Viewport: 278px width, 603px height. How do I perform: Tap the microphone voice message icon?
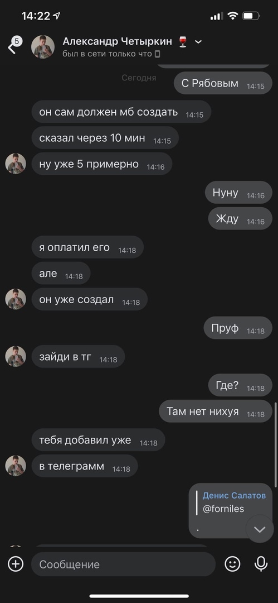[261, 564]
